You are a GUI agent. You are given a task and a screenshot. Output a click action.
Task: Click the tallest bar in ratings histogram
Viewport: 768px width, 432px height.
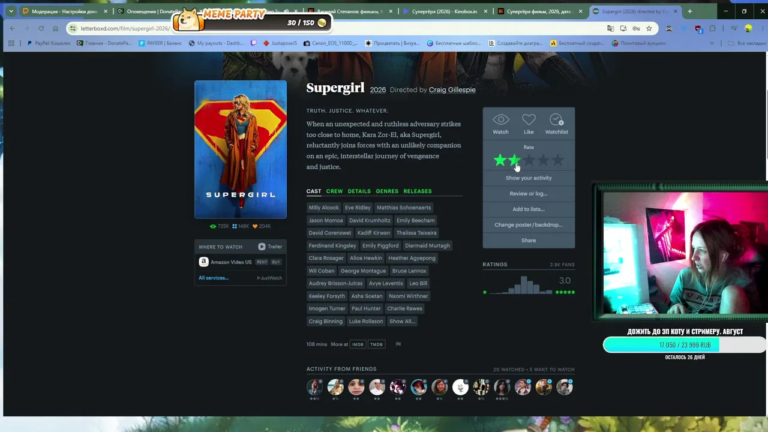tap(524, 285)
